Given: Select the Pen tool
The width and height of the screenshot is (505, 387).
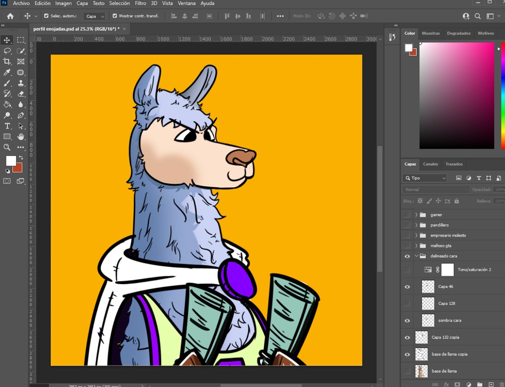Looking at the screenshot, I should pos(21,115).
